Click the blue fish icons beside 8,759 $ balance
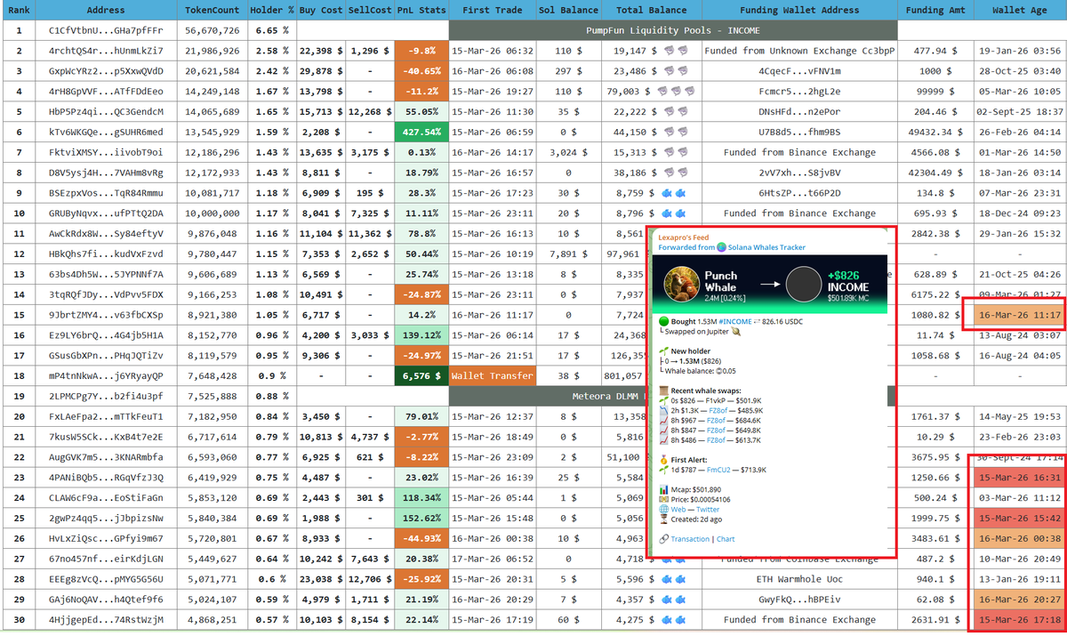 pyautogui.click(x=674, y=192)
